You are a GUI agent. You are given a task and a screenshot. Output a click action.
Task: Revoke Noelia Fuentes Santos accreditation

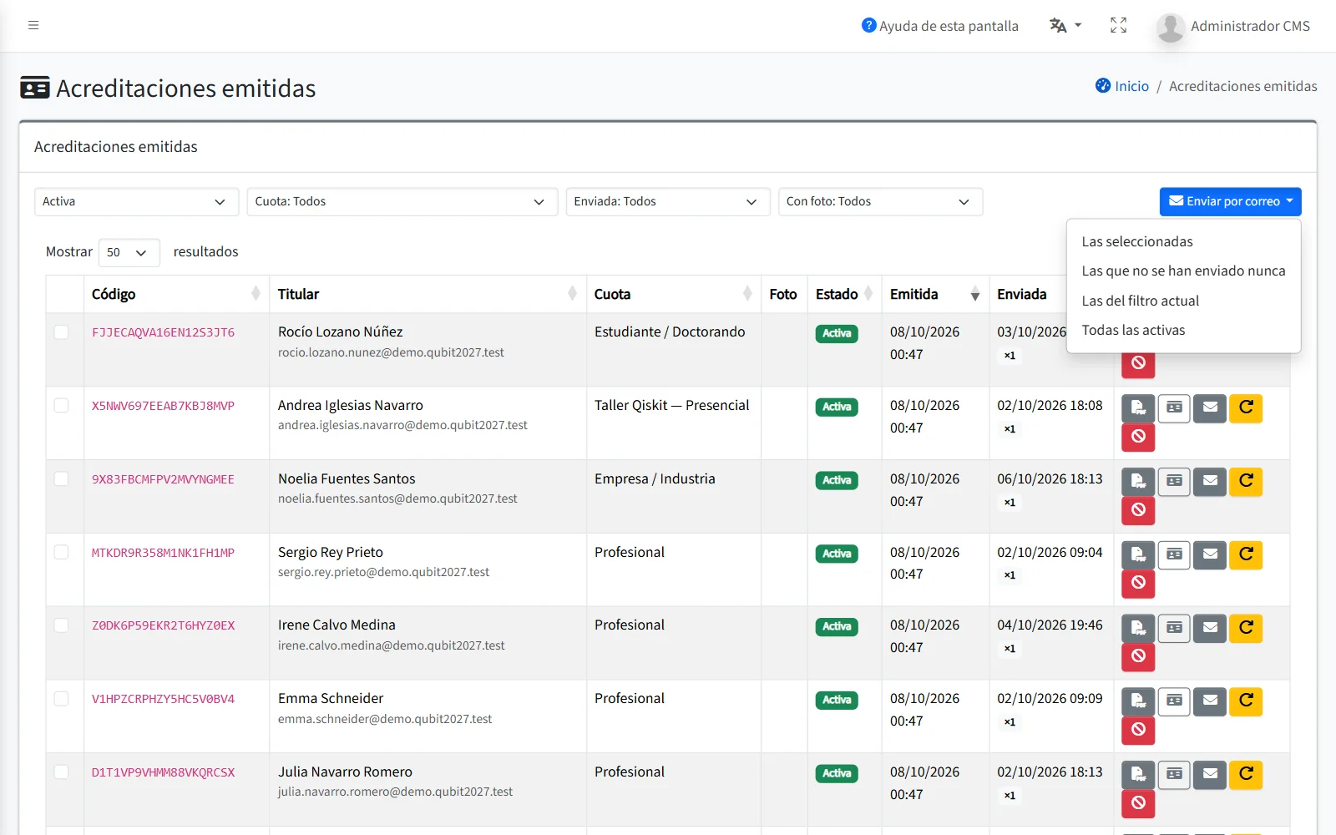coord(1138,510)
